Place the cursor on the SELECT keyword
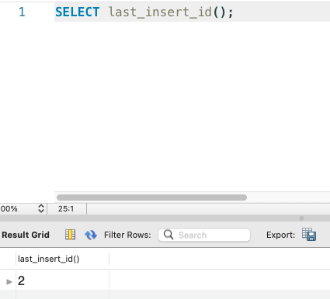This screenshot has width=330, height=299. [x=78, y=12]
